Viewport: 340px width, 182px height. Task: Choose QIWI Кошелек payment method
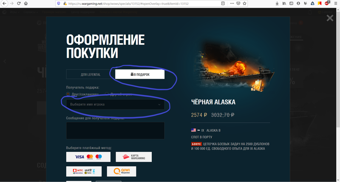122,171
